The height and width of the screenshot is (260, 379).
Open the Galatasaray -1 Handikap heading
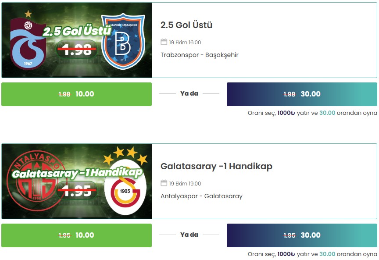tap(216, 166)
